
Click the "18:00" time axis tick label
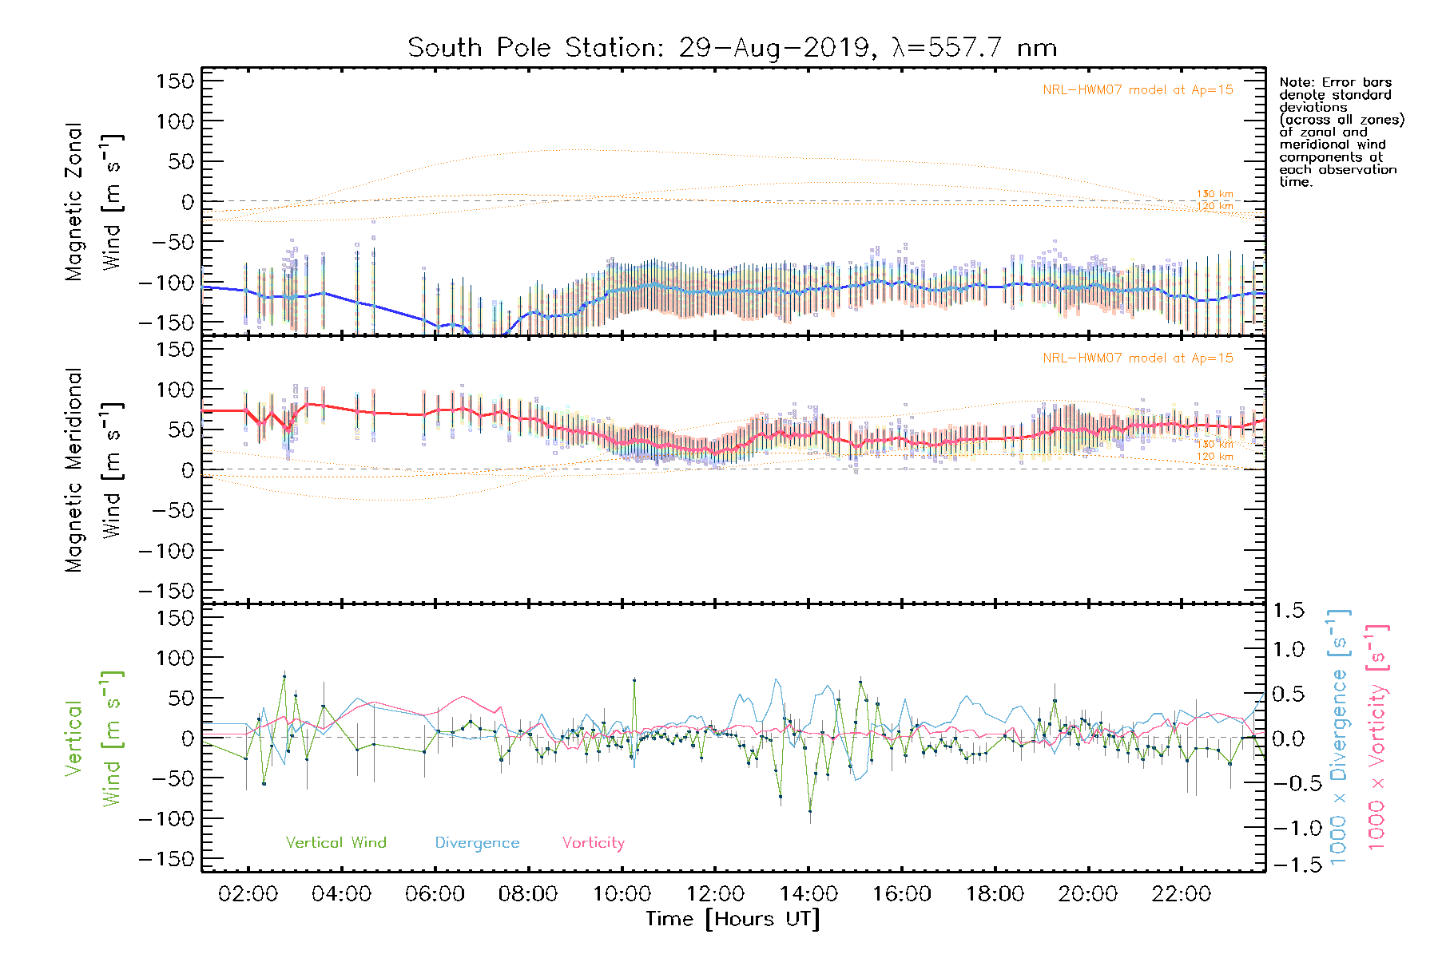[995, 894]
